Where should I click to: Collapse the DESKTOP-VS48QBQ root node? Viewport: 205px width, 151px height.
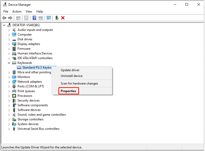click(4, 25)
